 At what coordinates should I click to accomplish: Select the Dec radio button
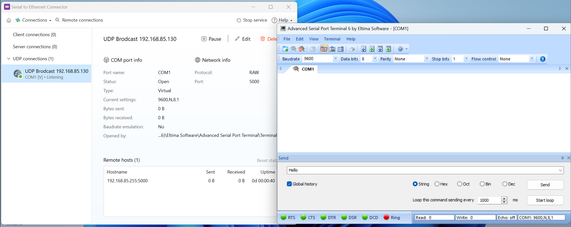pyautogui.click(x=505, y=184)
